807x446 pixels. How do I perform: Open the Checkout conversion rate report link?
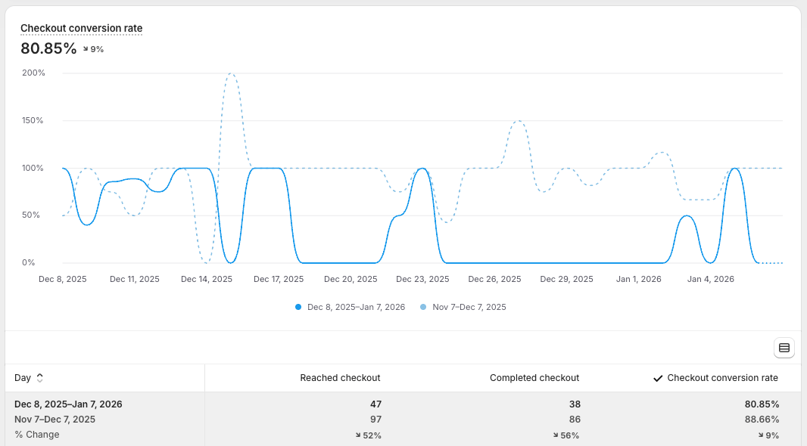81,28
